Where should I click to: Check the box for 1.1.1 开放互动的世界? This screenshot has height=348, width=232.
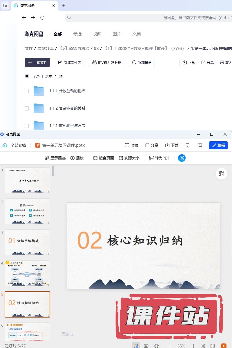pos(27,91)
